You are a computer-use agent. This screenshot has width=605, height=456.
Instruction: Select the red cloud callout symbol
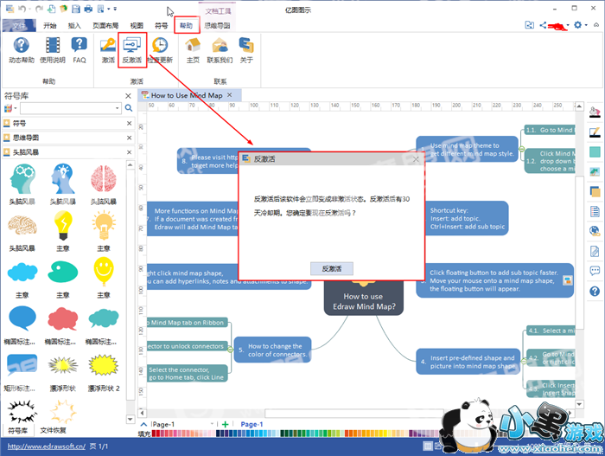coord(63,318)
